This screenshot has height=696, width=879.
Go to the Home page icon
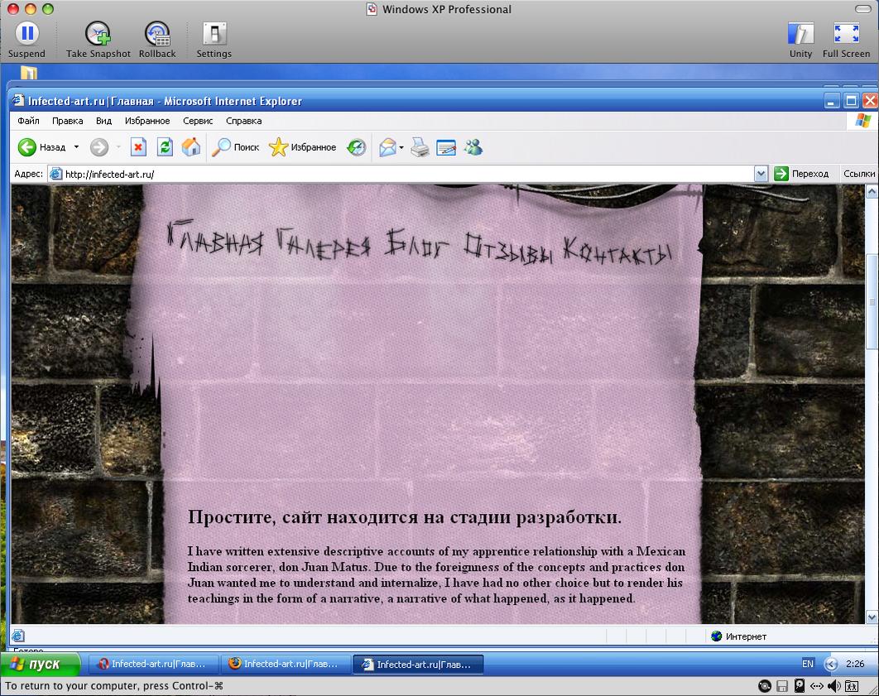coord(191,147)
